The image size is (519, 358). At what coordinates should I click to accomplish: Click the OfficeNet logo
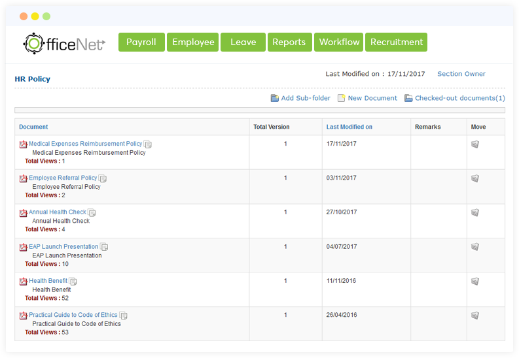point(64,42)
